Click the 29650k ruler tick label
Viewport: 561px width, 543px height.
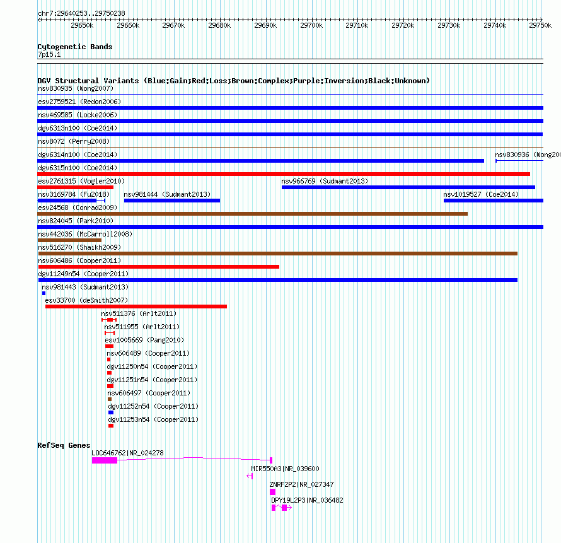coord(82,25)
